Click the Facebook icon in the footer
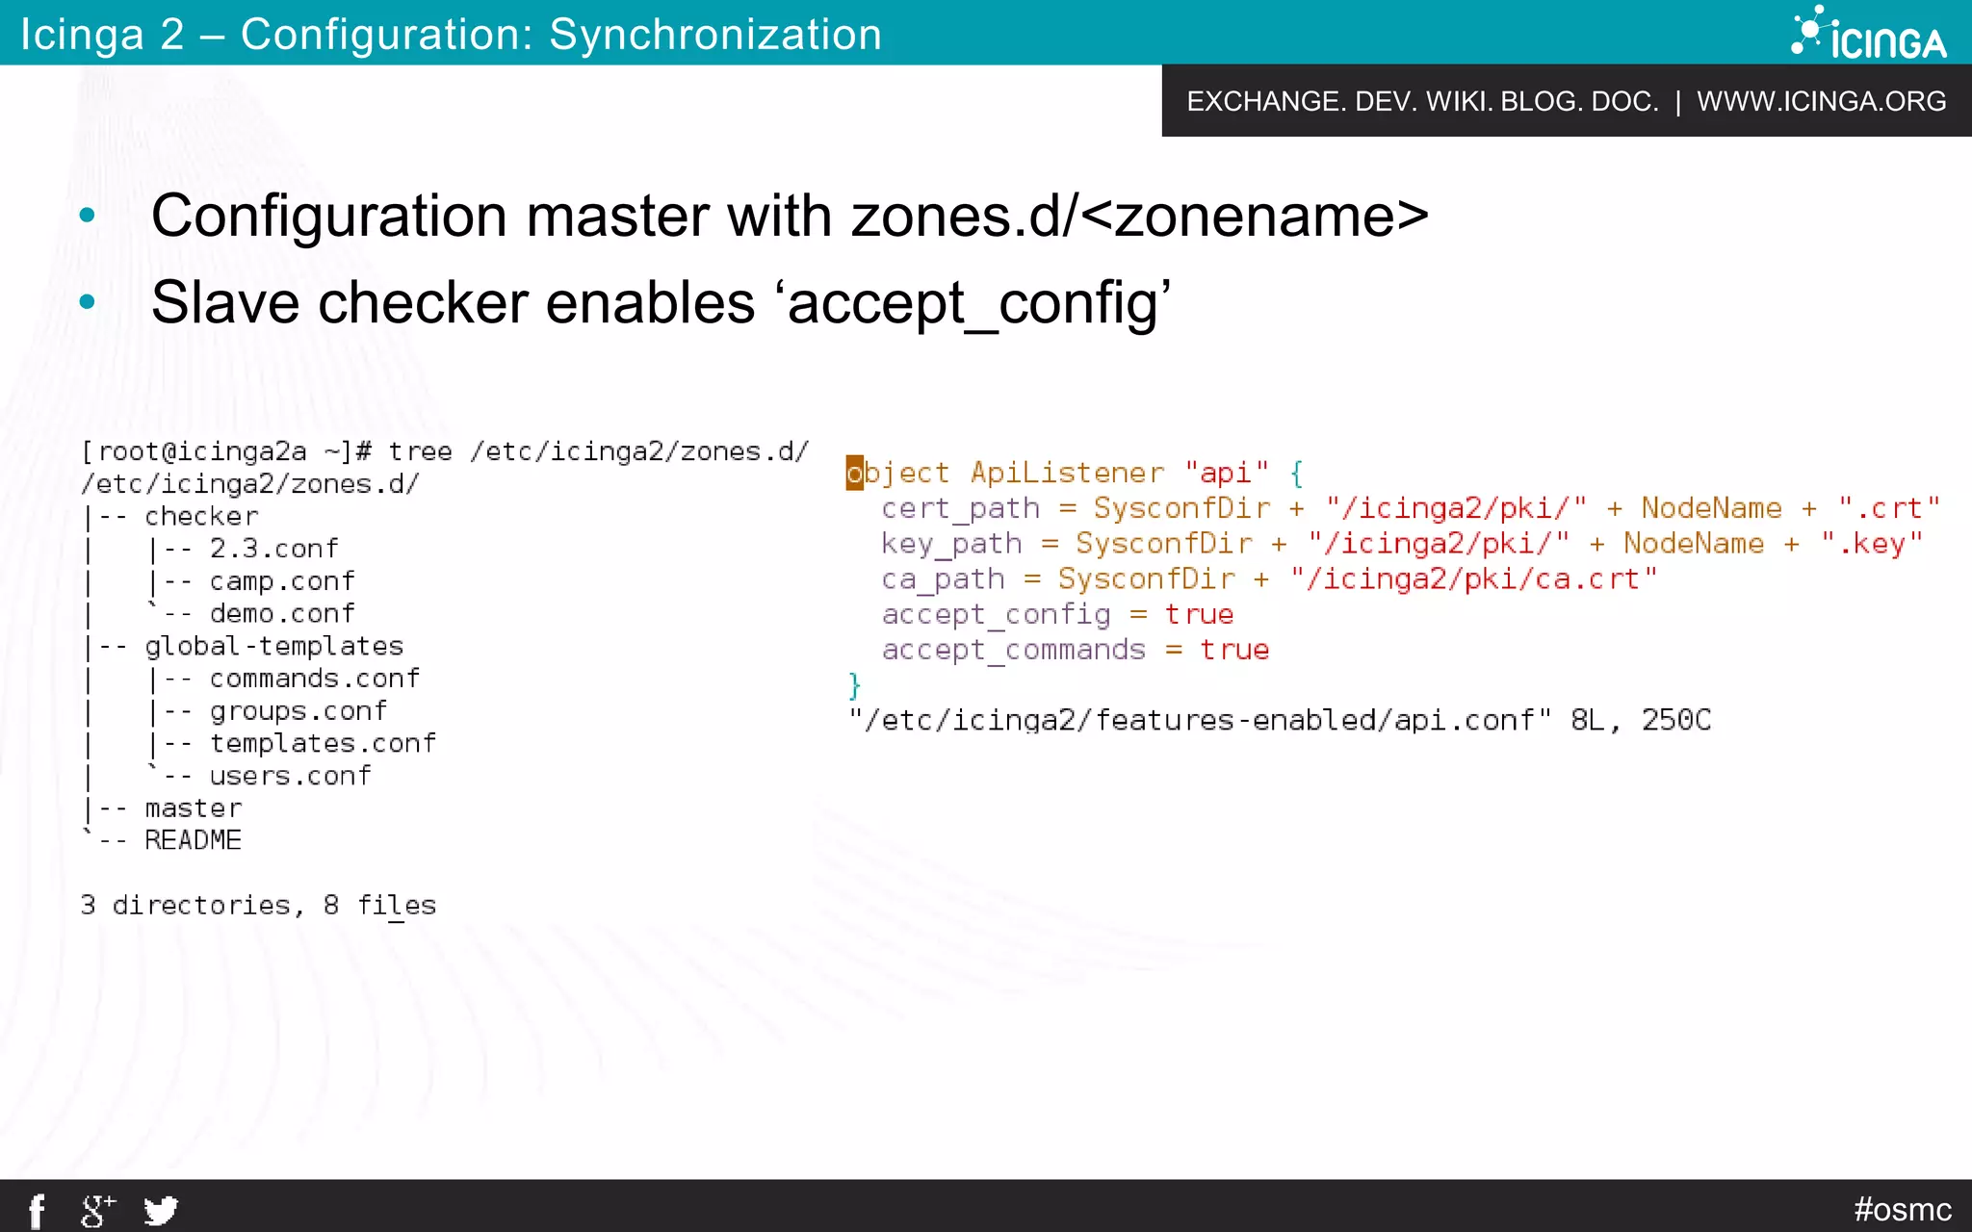Screen dimensions: 1972x1232 37,1210
